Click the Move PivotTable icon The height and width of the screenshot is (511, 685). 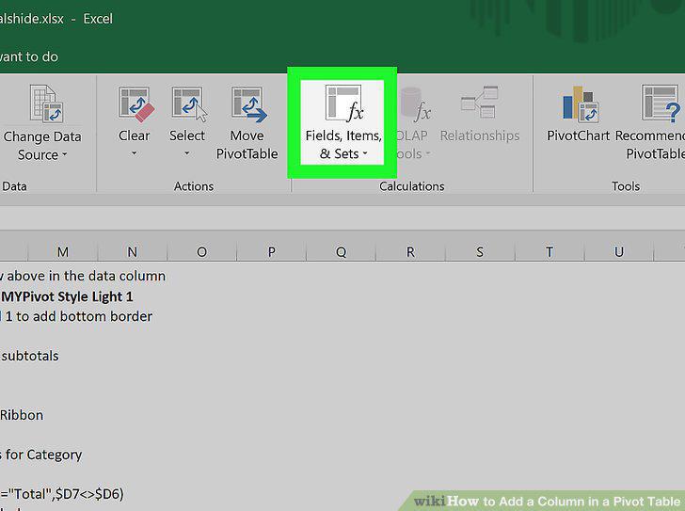click(x=249, y=104)
